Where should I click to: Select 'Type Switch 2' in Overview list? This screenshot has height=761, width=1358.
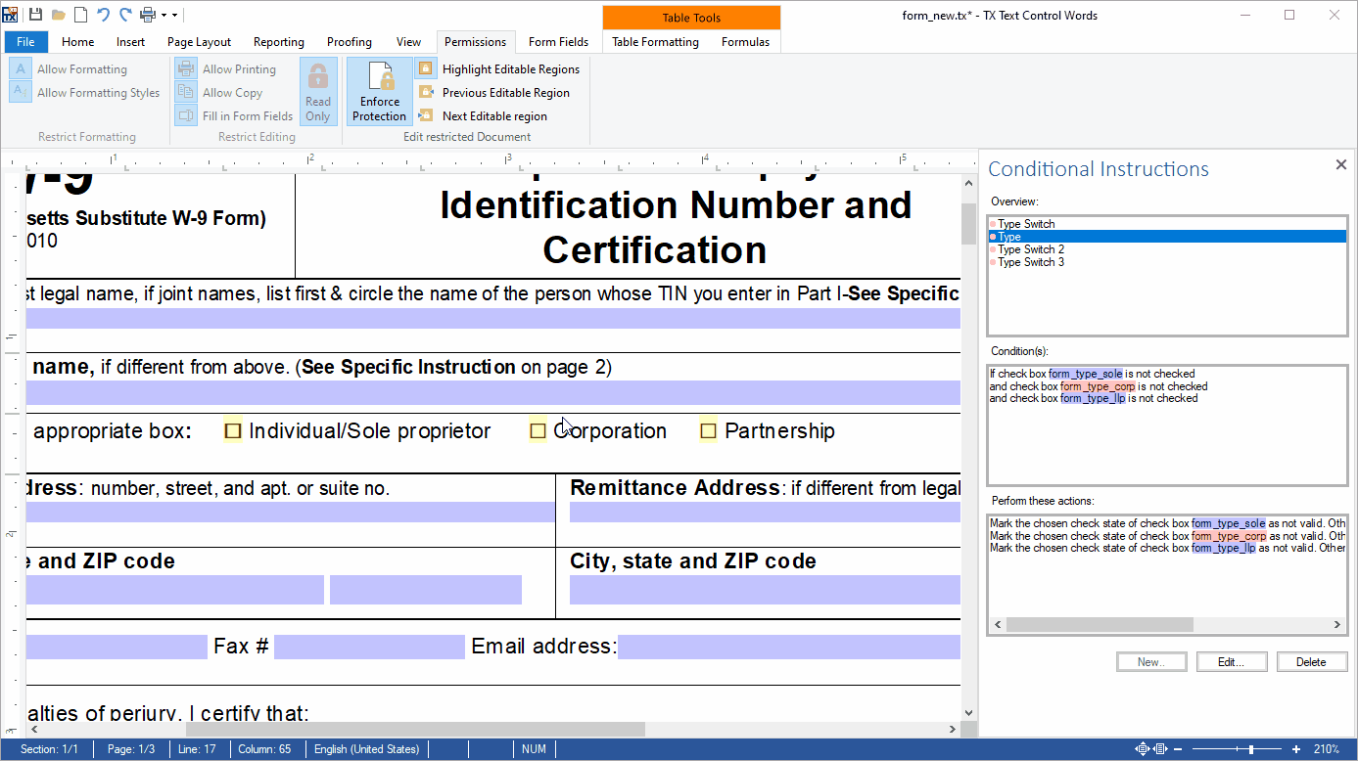click(x=1167, y=249)
